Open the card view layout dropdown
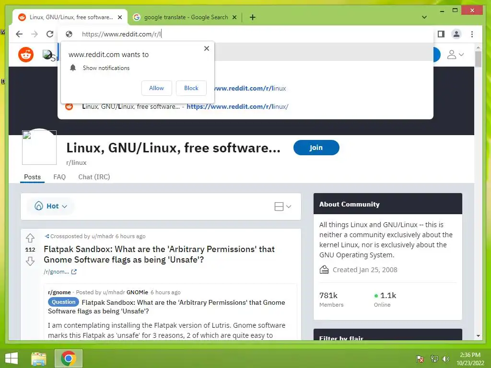Viewport: 491px width, 368px height. (283, 207)
